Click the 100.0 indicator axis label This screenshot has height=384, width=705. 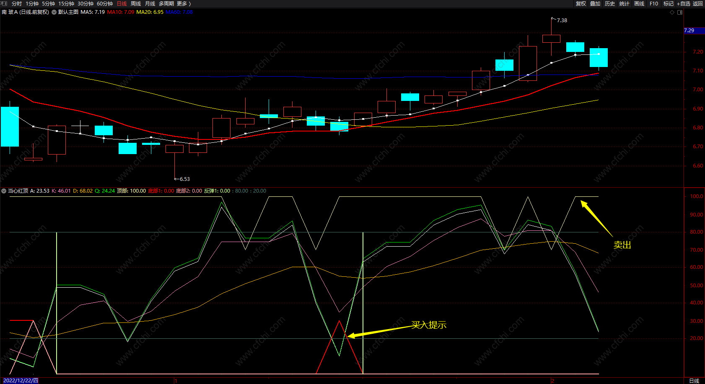[x=697, y=196]
